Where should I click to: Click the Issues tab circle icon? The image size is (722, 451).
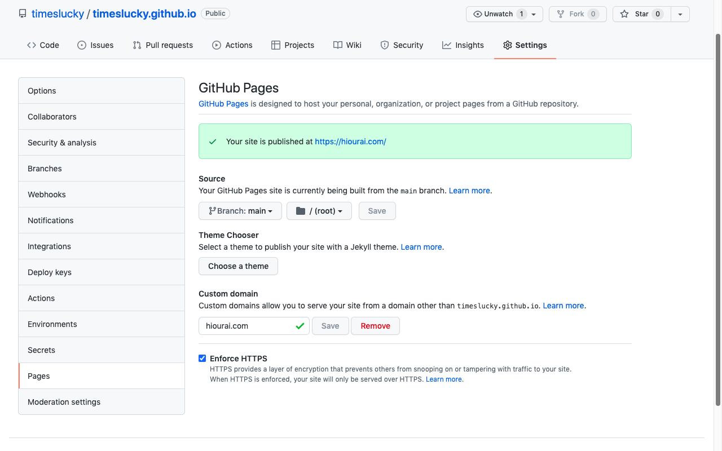82,45
